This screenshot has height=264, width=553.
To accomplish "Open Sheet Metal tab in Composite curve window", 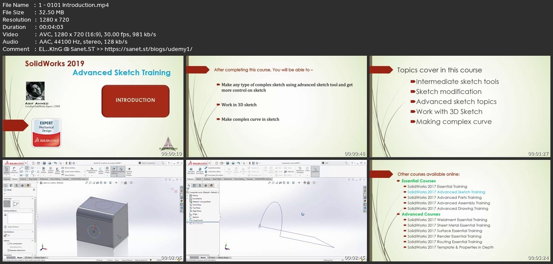I will pos(217,179).
